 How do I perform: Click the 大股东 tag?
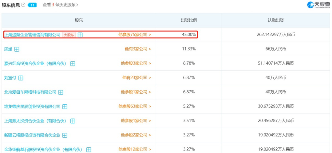tap(69, 35)
